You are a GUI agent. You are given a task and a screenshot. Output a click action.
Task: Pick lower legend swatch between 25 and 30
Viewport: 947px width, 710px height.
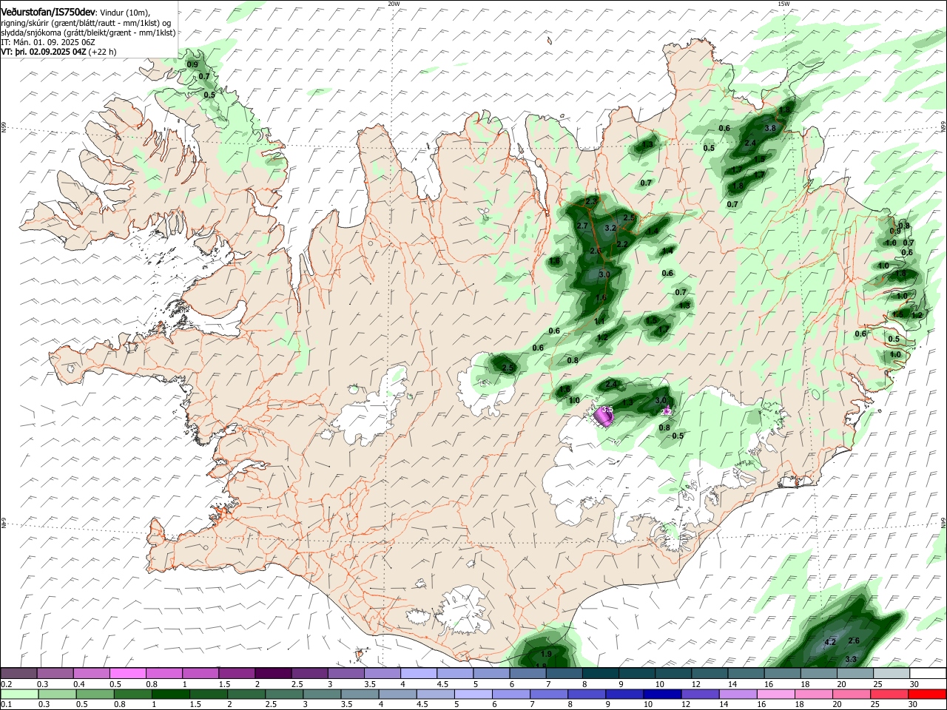tap(892, 694)
